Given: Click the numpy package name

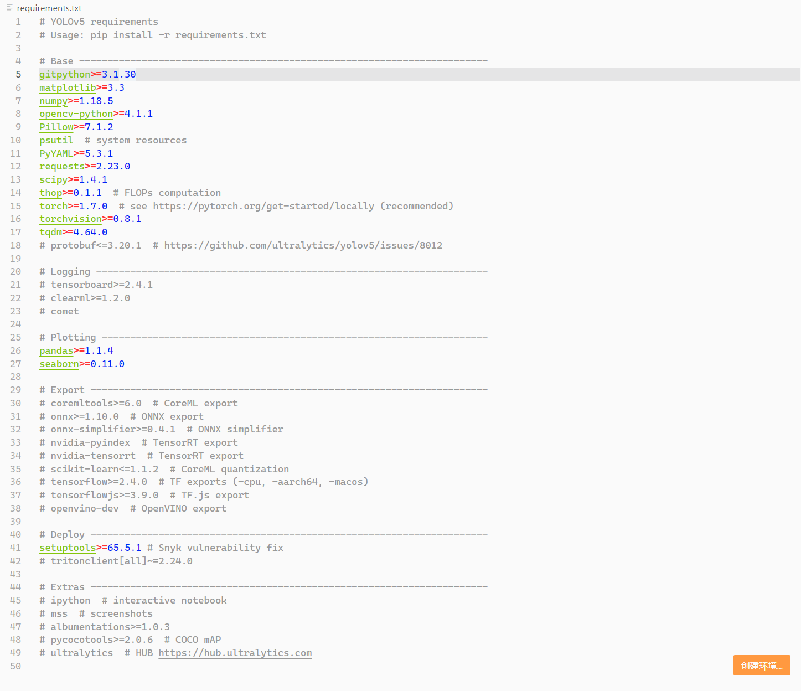Looking at the screenshot, I should click(x=53, y=101).
